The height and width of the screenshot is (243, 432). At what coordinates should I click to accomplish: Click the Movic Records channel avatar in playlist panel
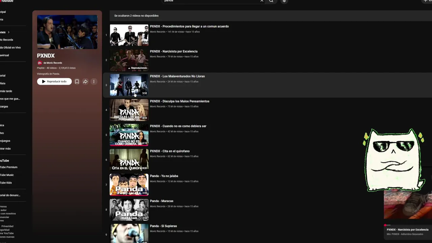pyautogui.click(x=39, y=63)
